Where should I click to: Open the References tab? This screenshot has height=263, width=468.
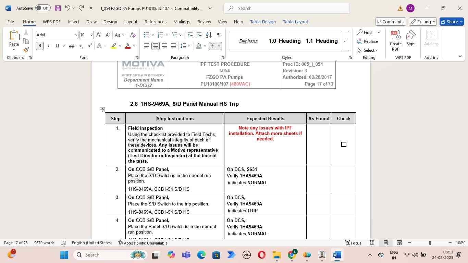pyautogui.click(x=156, y=22)
